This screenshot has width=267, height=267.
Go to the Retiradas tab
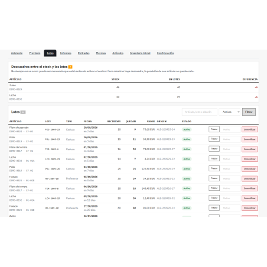tap(83, 53)
